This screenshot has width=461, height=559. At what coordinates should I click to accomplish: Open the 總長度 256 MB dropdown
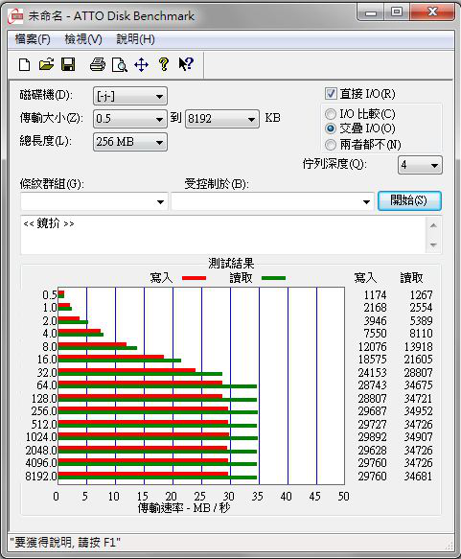pyautogui.click(x=130, y=142)
